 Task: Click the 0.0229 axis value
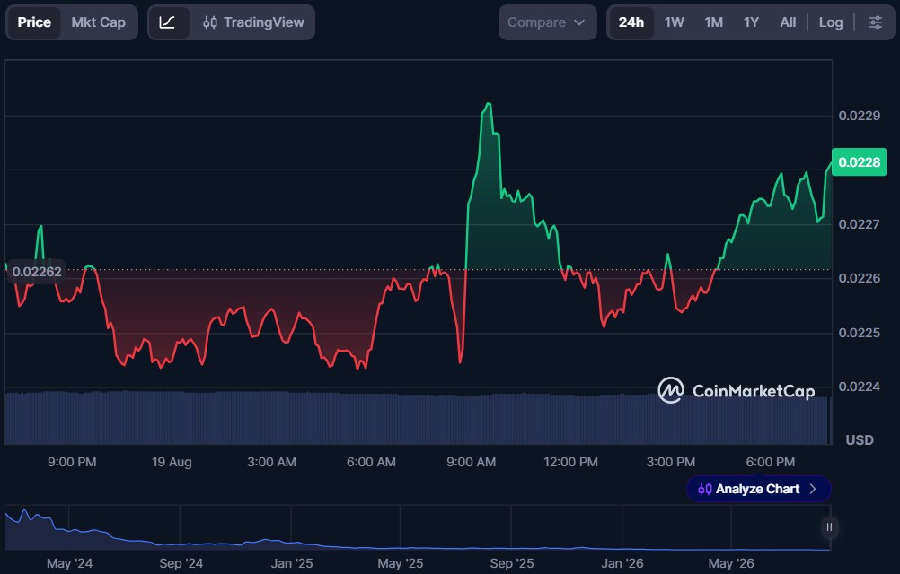click(x=859, y=116)
